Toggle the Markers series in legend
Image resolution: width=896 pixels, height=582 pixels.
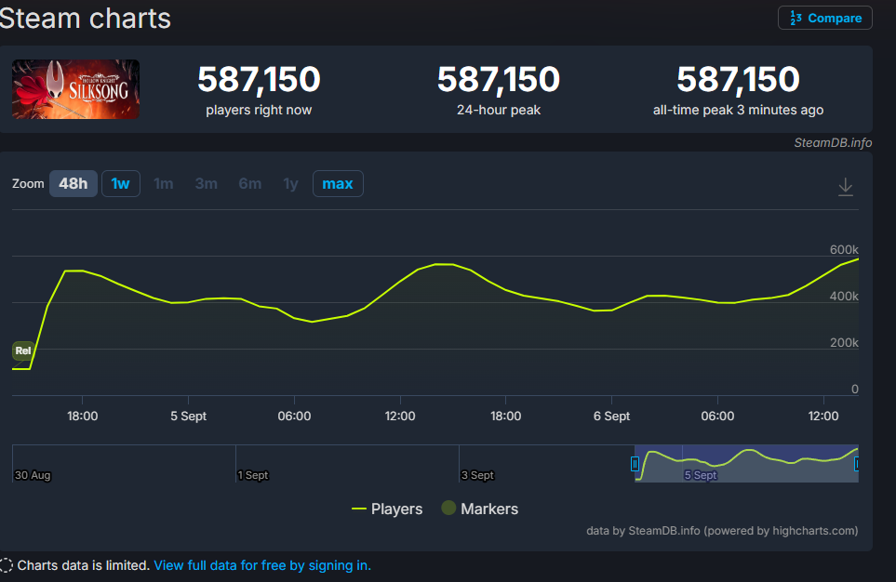pos(480,509)
